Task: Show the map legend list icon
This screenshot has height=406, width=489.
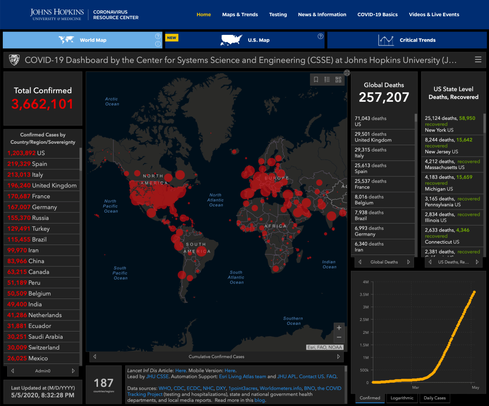Action: [x=327, y=80]
